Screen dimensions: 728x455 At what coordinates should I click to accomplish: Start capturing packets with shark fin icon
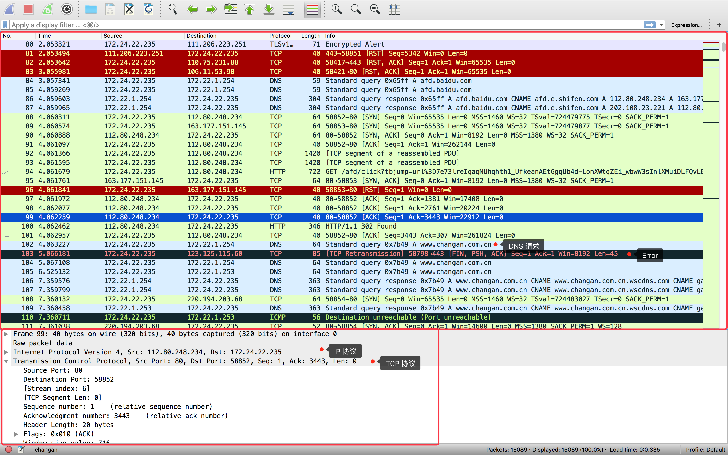tap(10, 9)
